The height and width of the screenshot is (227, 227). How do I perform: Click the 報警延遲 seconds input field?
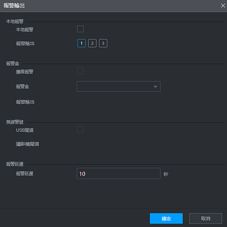[x=118, y=173]
